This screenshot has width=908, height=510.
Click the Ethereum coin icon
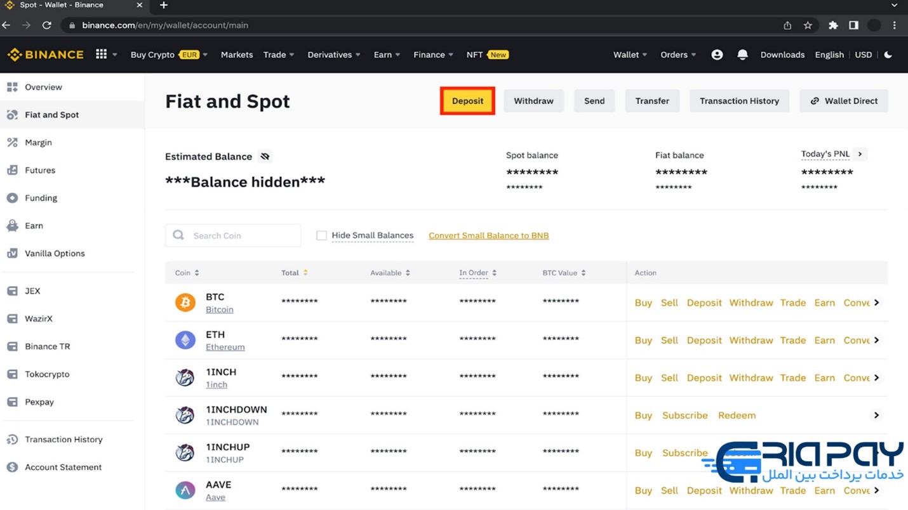pos(185,340)
